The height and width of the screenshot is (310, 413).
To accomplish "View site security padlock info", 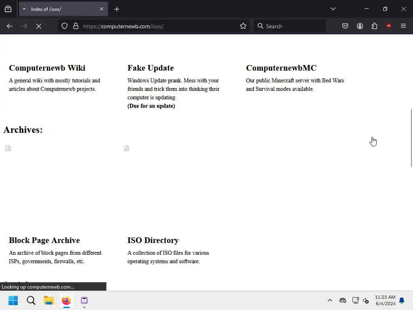I will click(76, 26).
